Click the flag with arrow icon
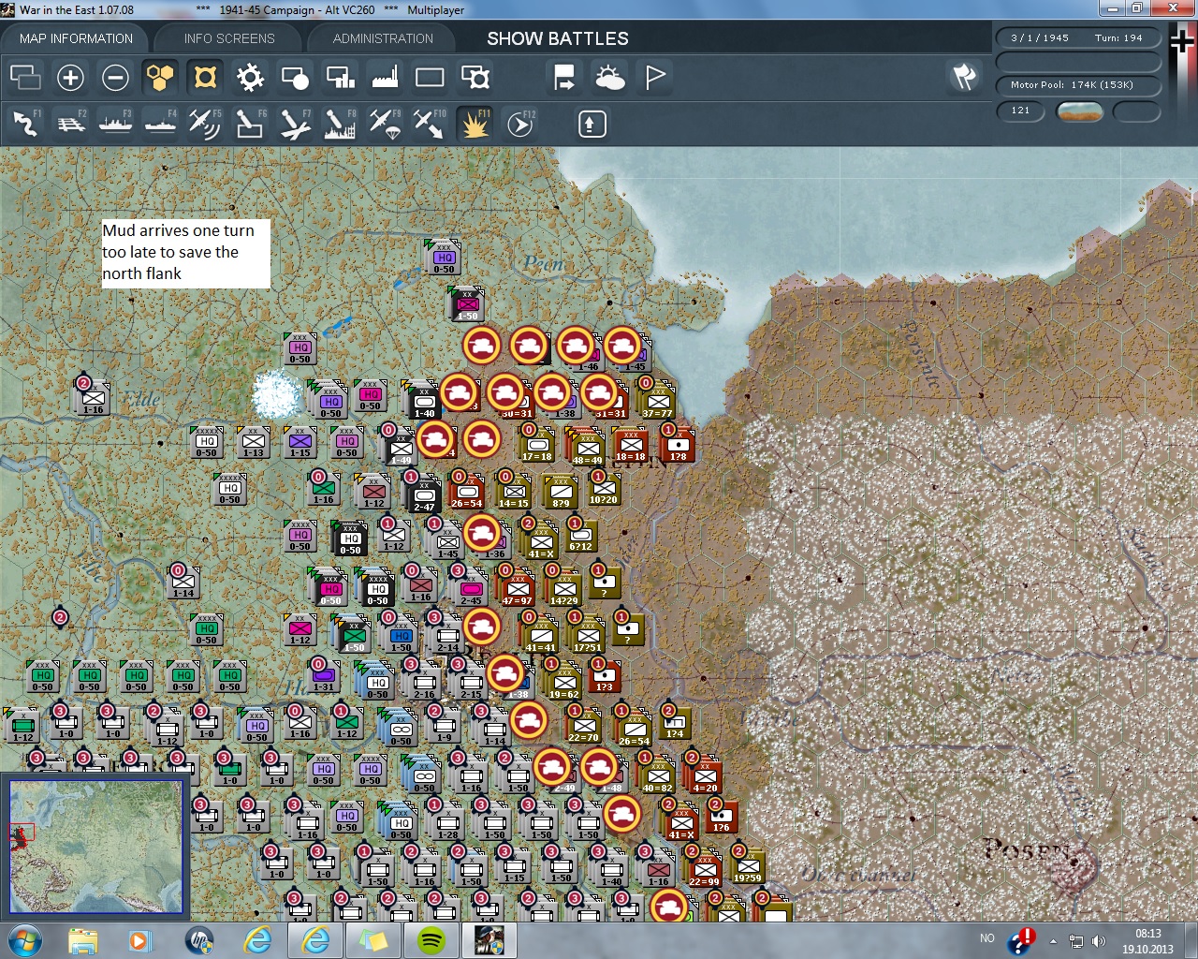This screenshot has width=1198, height=959. click(564, 77)
